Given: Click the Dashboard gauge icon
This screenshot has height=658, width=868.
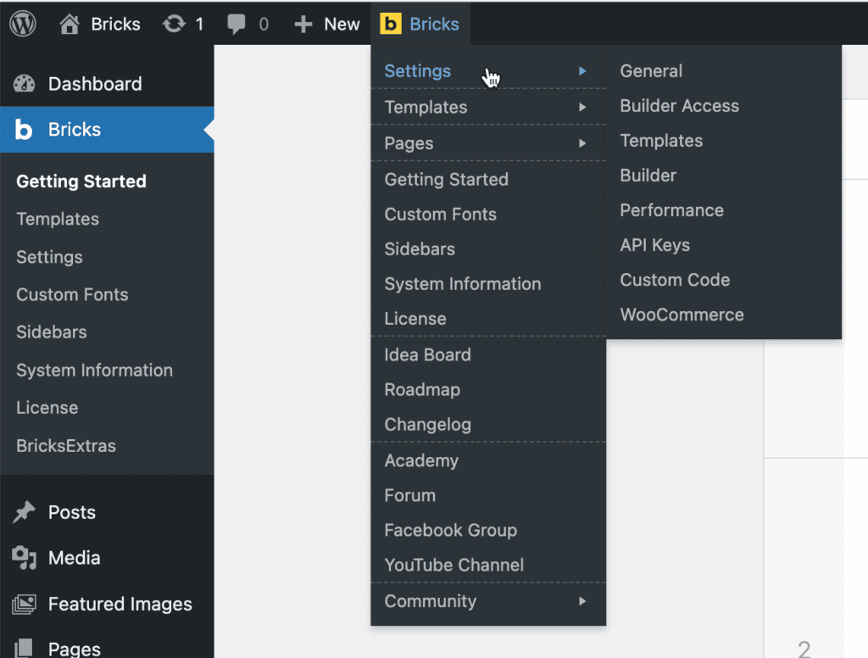Looking at the screenshot, I should pos(24,84).
